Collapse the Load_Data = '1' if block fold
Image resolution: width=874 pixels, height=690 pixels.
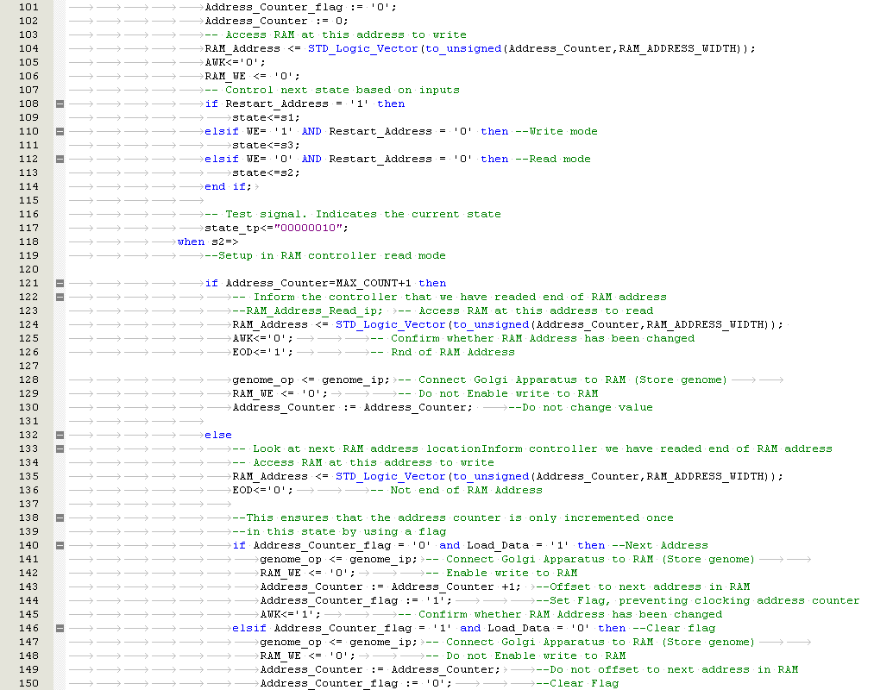point(60,545)
